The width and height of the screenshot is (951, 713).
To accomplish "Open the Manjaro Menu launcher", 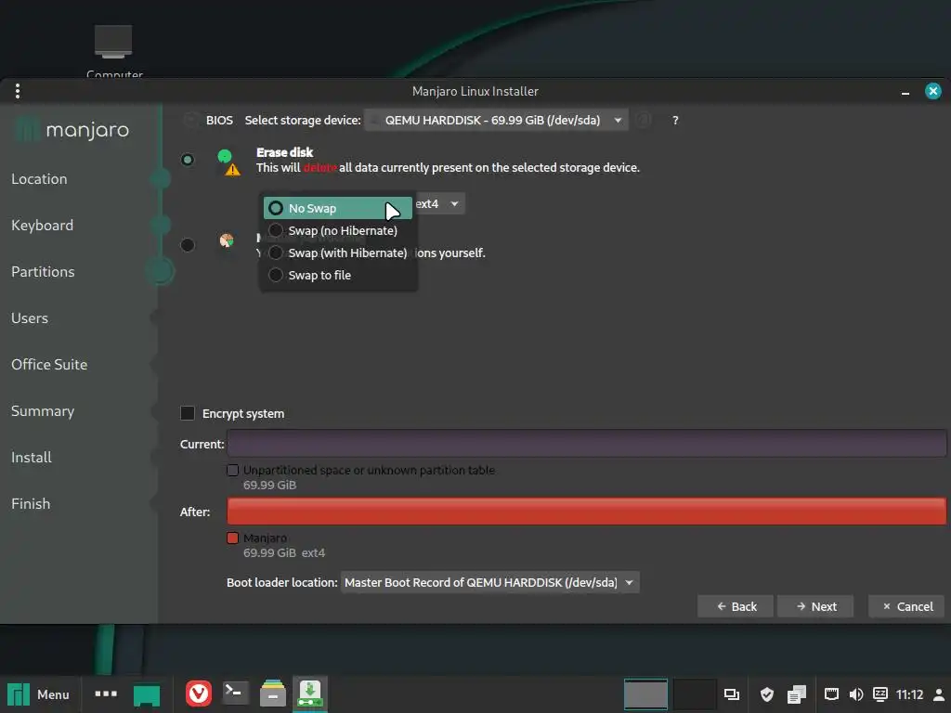I will coord(38,694).
